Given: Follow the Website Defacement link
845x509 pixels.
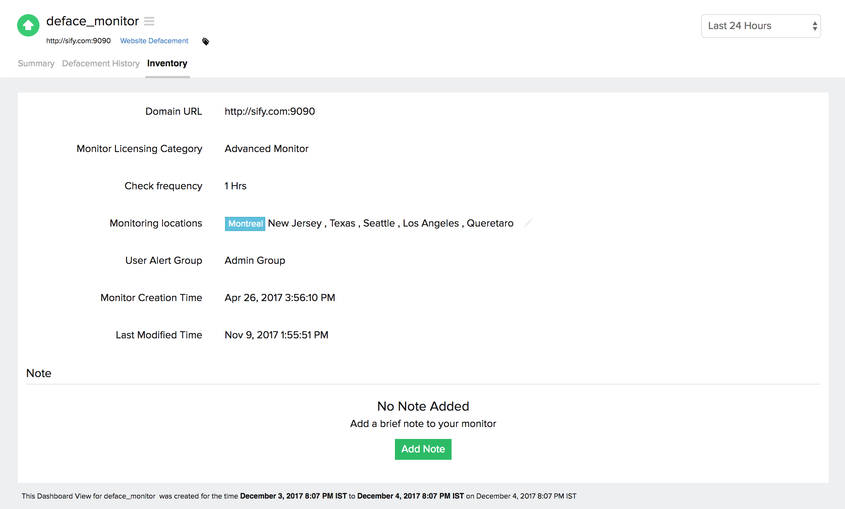Looking at the screenshot, I should (154, 41).
